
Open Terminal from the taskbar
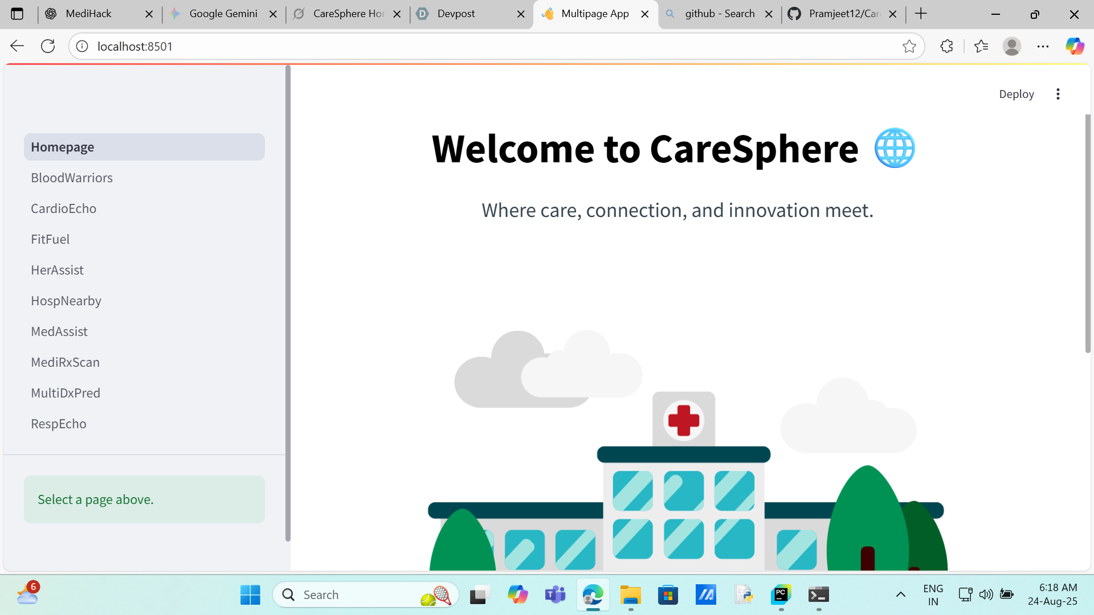[818, 595]
